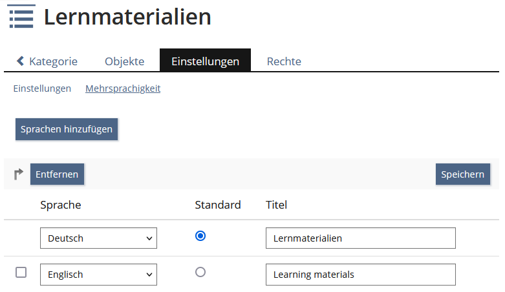Open the Mehrsprachigkeit sub-tab link
This screenshot has height=292, width=505.
[x=123, y=89]
